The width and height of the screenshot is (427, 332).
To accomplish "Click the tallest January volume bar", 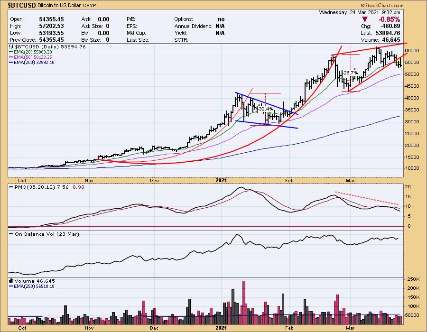I will tap(244, 299).
